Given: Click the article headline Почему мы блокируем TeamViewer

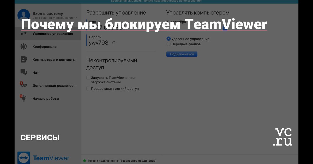Looking at the screenshot, I should pyautogui.click(x=144, y=24).
